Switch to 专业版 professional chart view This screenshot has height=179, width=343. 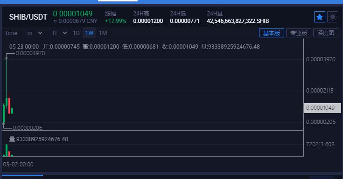(299, 33)
